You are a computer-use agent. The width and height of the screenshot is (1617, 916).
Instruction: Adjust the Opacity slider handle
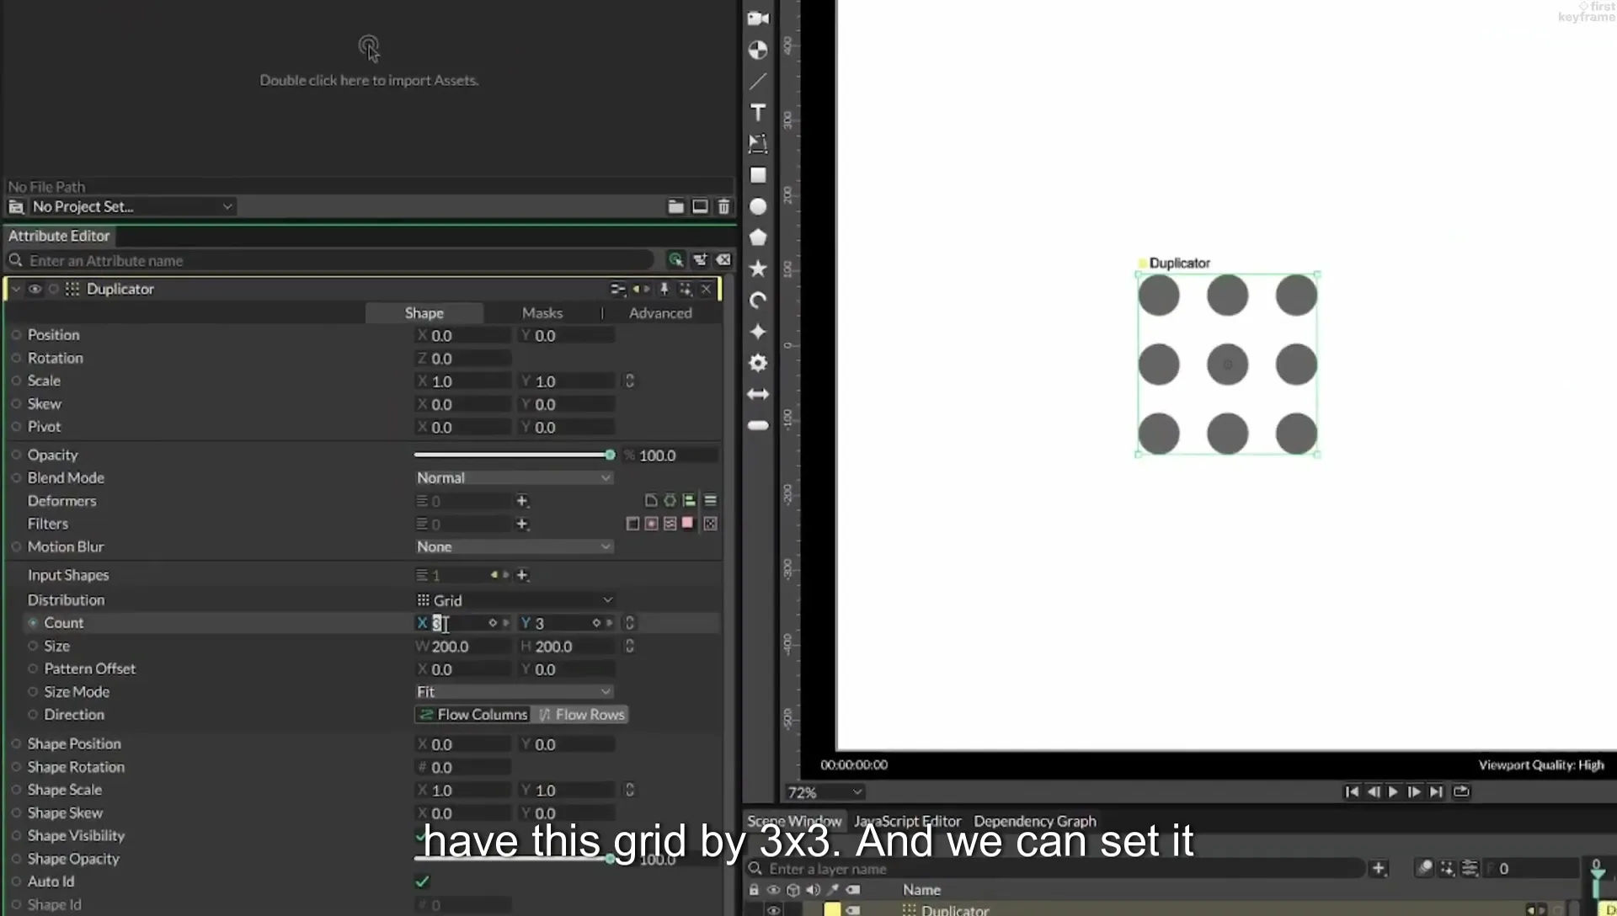pyautogui.click(x=610, y=455)
